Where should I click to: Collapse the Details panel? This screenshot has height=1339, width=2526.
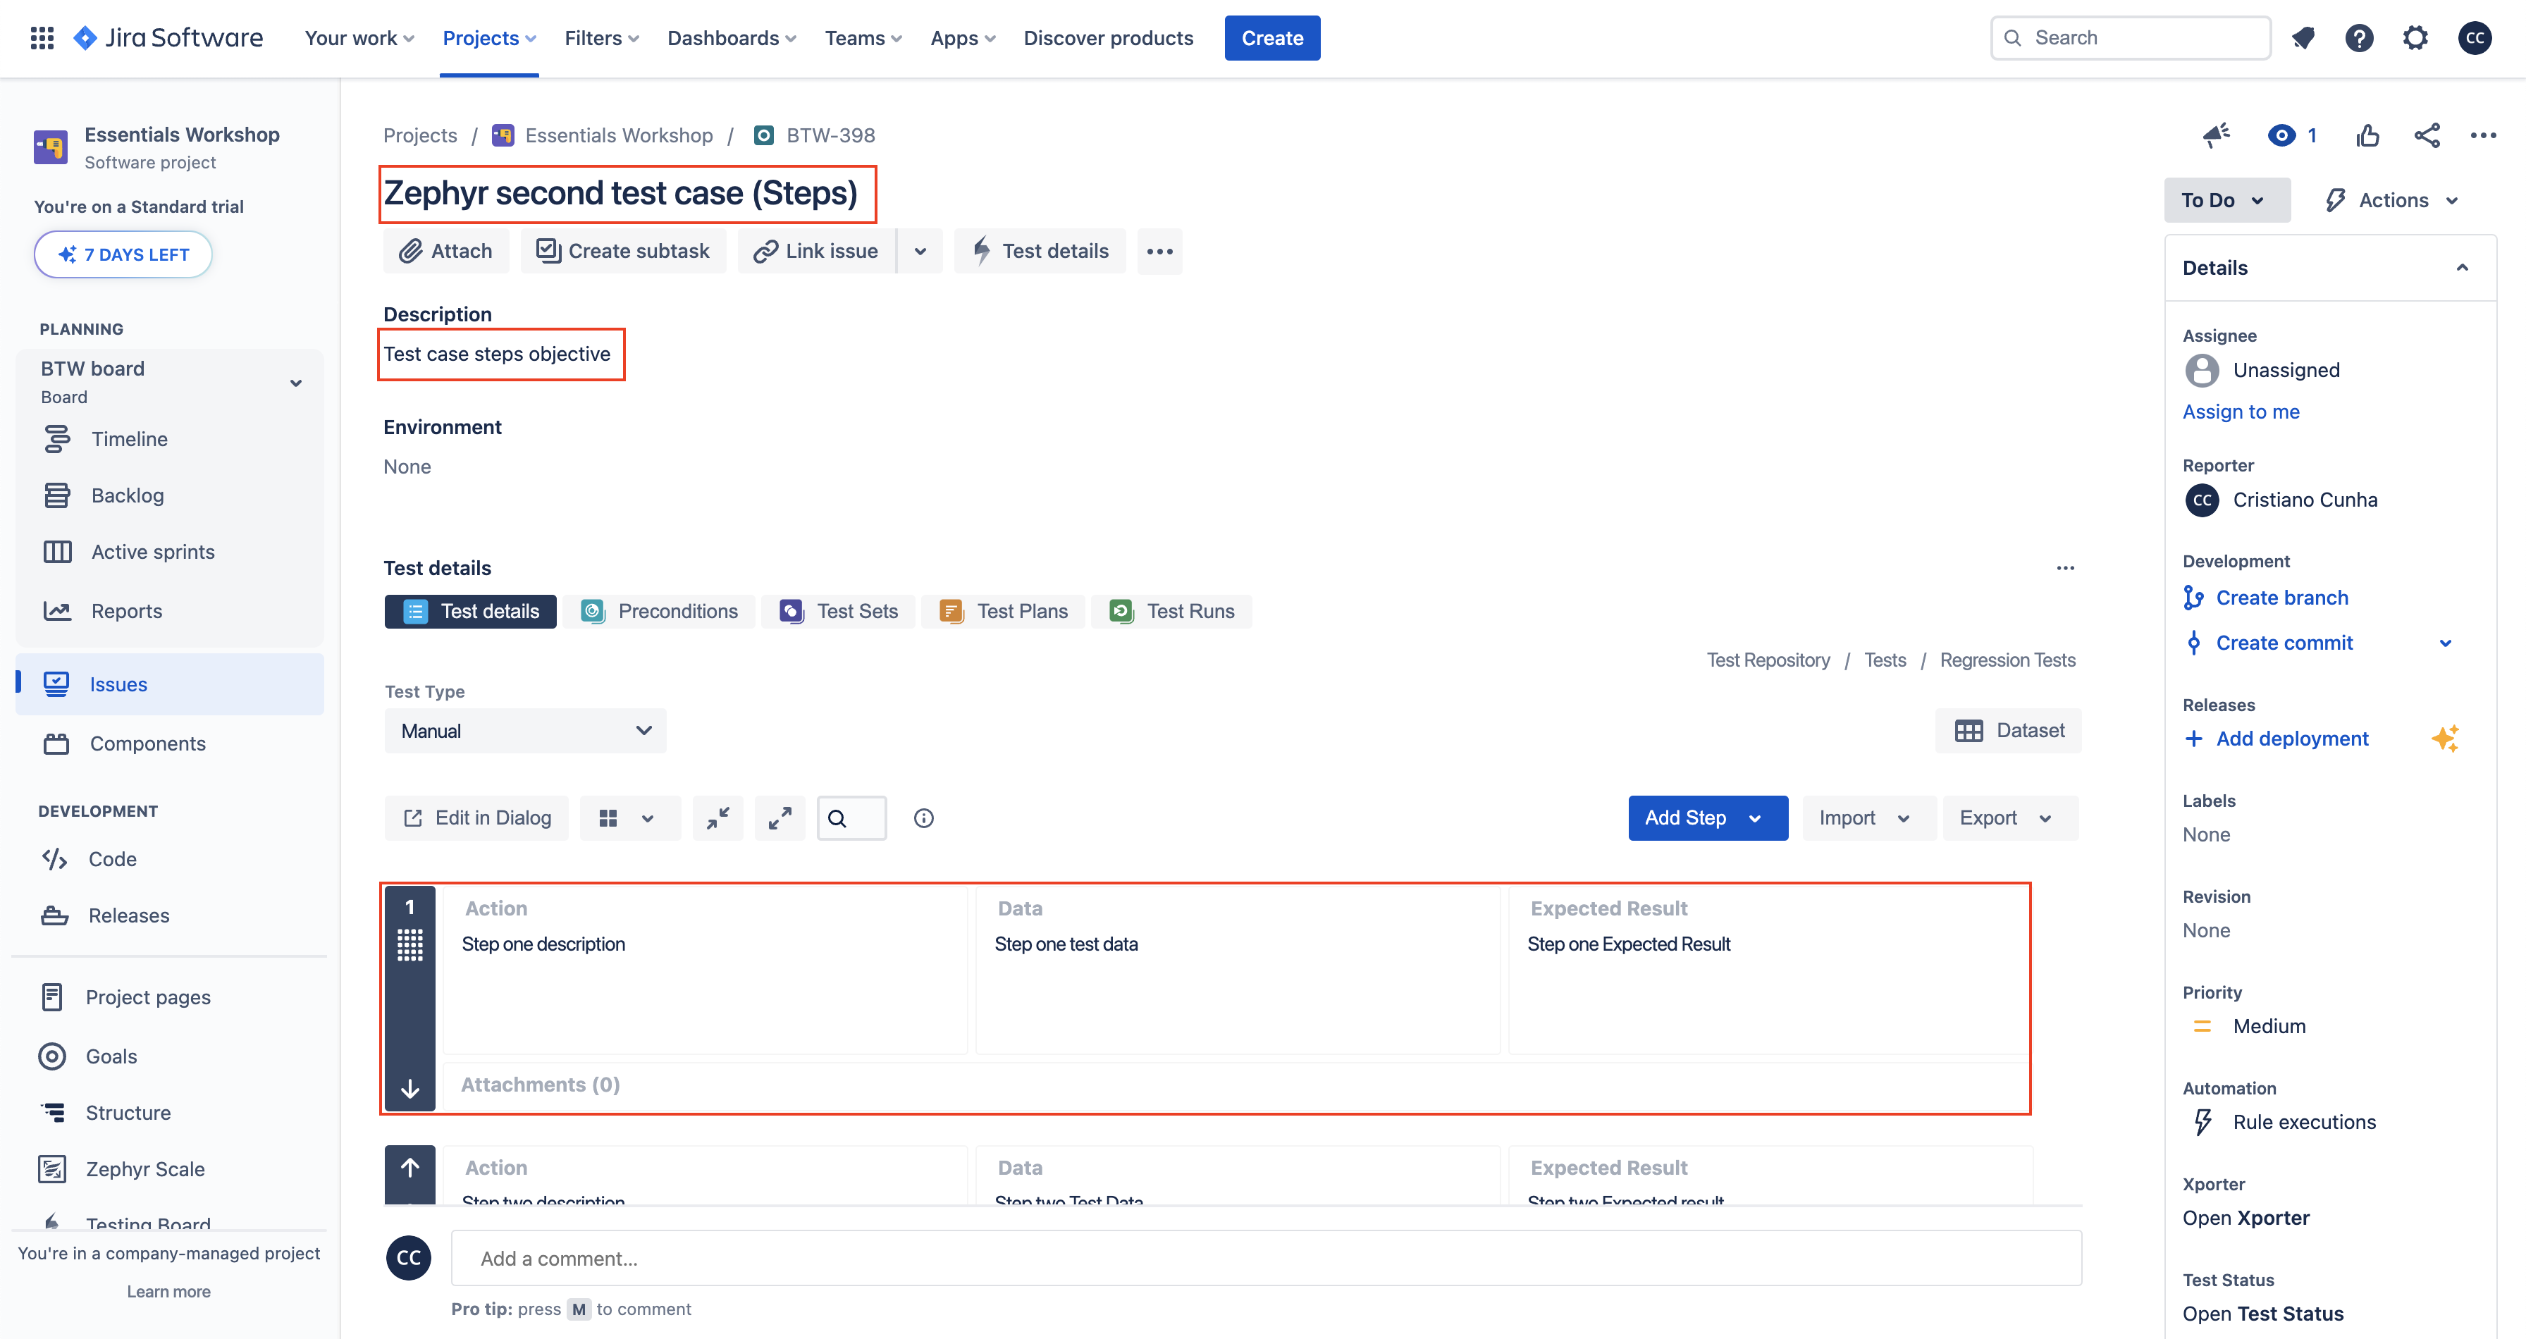point(2461,269)
